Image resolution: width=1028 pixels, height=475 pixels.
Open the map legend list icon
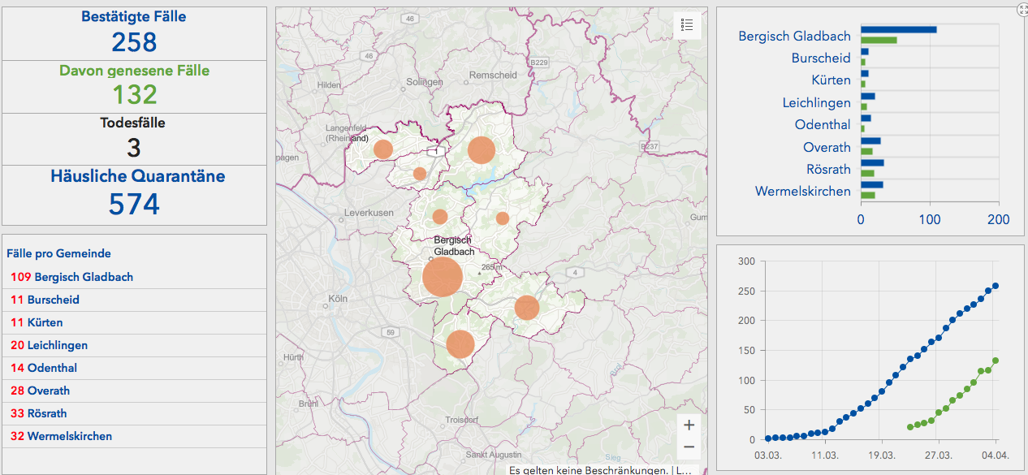pos(687,25)
